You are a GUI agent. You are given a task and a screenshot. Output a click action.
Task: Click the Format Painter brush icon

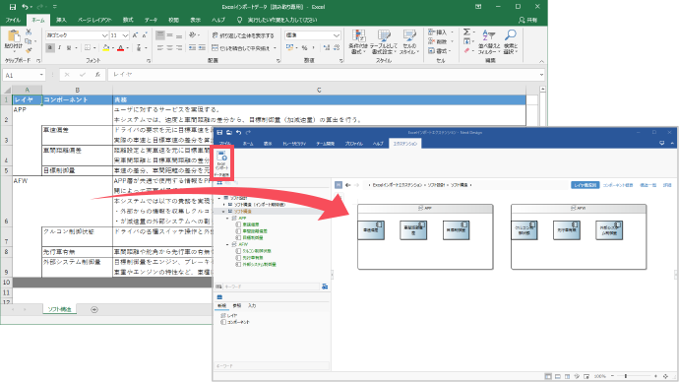pyautogui.click(x=29, y=50)
